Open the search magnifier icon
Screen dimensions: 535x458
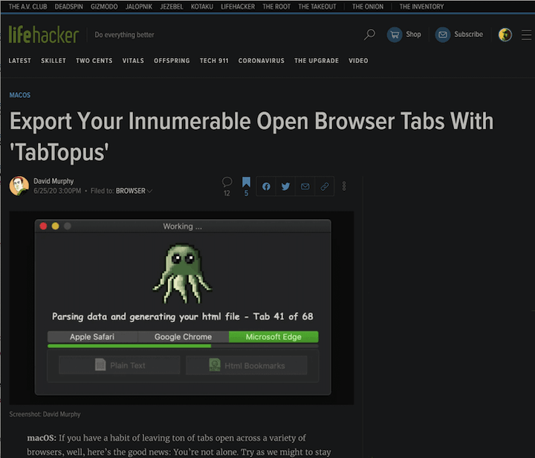coord(369,34)
